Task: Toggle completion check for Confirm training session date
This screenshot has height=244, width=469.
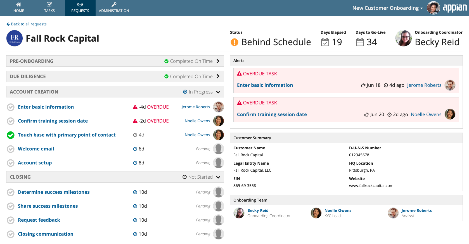Action: [x=11, y=121]
